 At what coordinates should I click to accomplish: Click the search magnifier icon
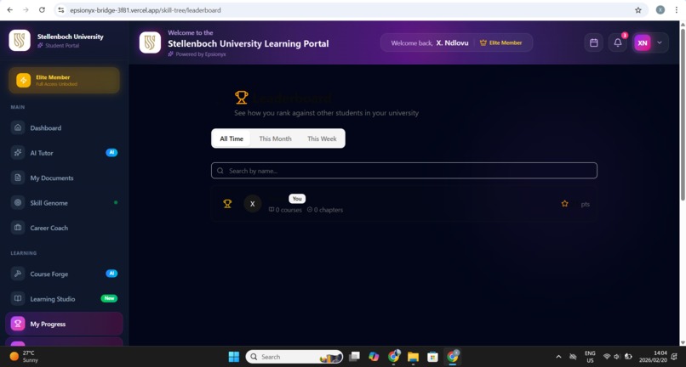[x=220, y=171]
